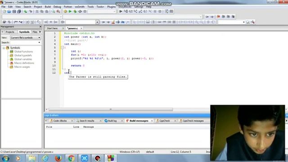Select Macro usages in Symbols tree
288x162 pixels.
click(x=22, y=67)
